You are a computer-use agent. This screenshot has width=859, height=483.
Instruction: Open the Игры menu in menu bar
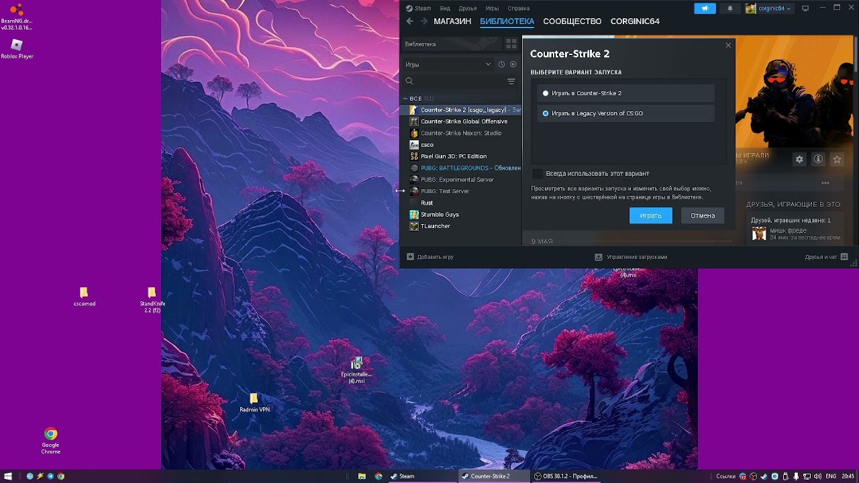click(x=492, y=8)
